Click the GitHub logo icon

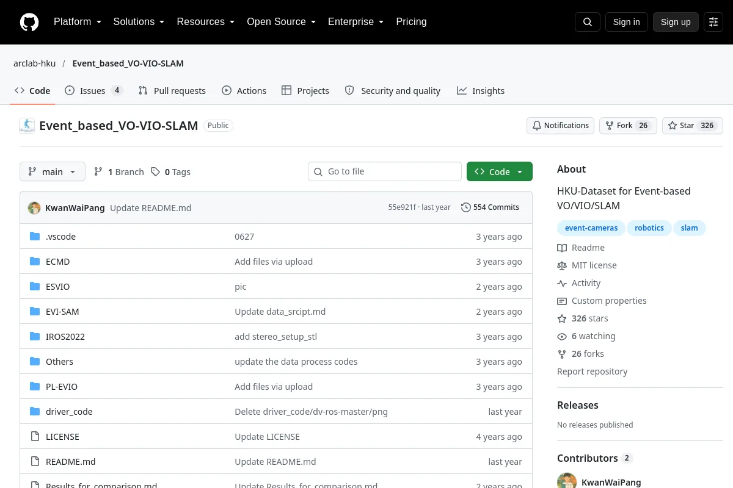tap(29, 22)
